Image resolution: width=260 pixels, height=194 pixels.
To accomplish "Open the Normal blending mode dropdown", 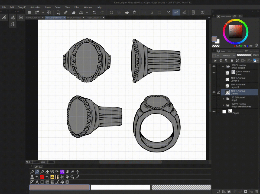I will point(228,55).
